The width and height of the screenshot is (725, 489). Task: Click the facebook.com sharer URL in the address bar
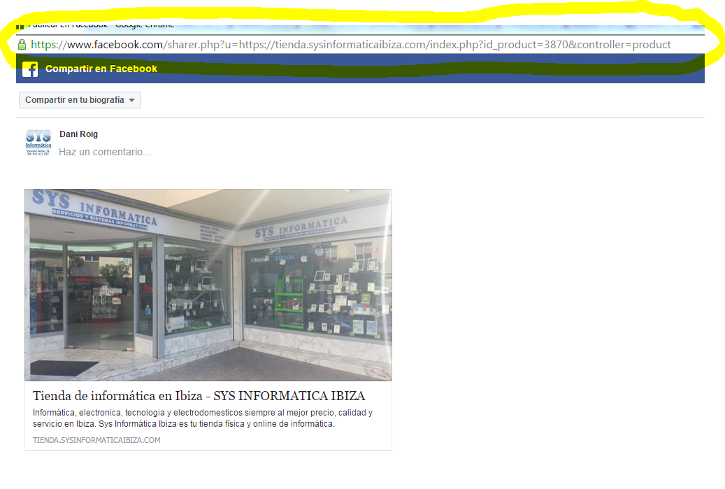point(350,44)
